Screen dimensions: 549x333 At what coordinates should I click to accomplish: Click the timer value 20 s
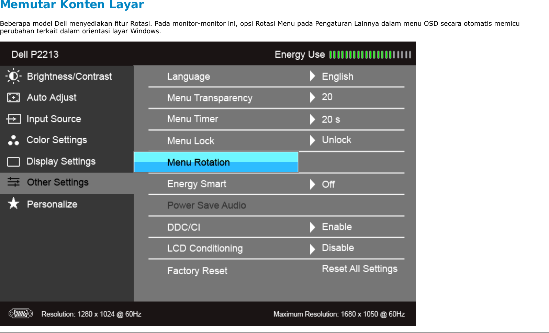pyautogui.click(x=331, y=119)
